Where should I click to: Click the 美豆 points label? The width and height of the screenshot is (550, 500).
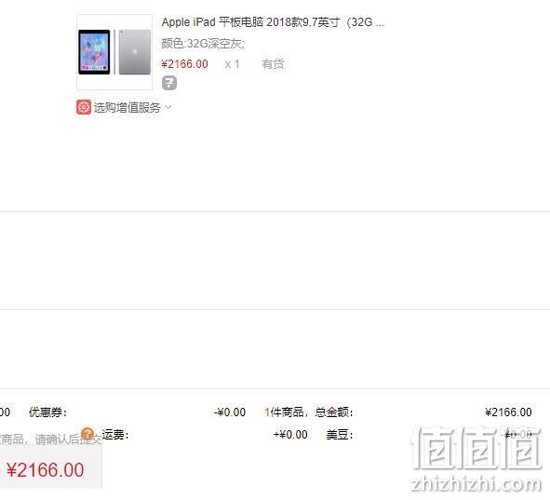coord(340,435)
